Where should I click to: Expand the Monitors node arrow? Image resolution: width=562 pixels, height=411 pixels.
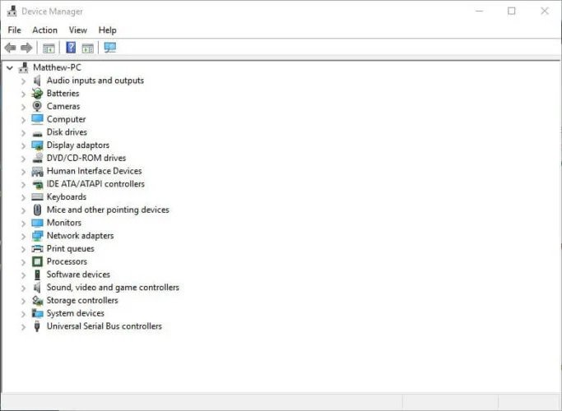tap(24, 224)
